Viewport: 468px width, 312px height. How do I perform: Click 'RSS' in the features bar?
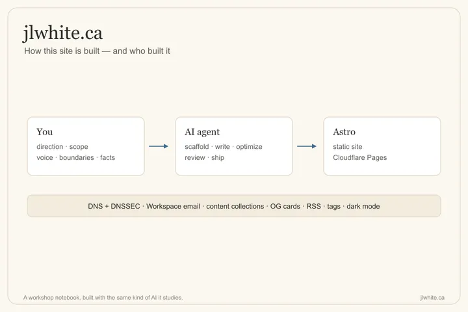click(x=313, y=206)
